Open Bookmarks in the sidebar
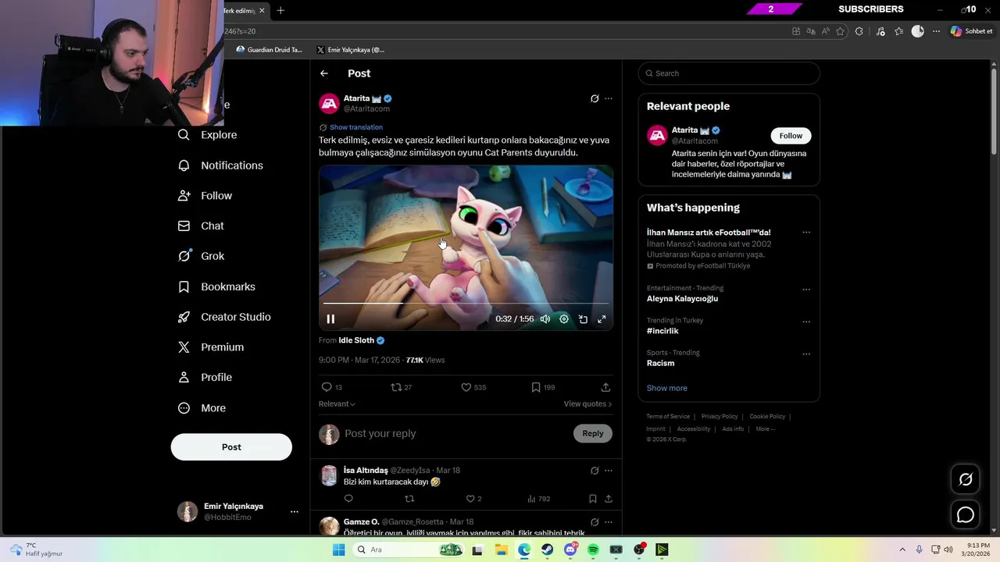The width and height of the screenshot is (1000, 562). coord(217,286)
